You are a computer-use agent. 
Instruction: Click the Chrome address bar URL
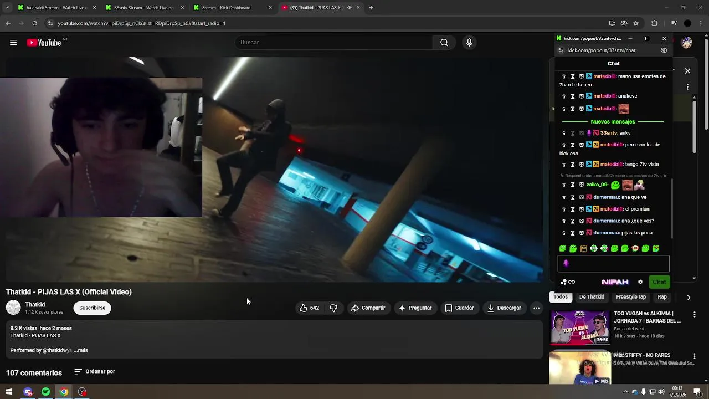(x=141, y=23)
